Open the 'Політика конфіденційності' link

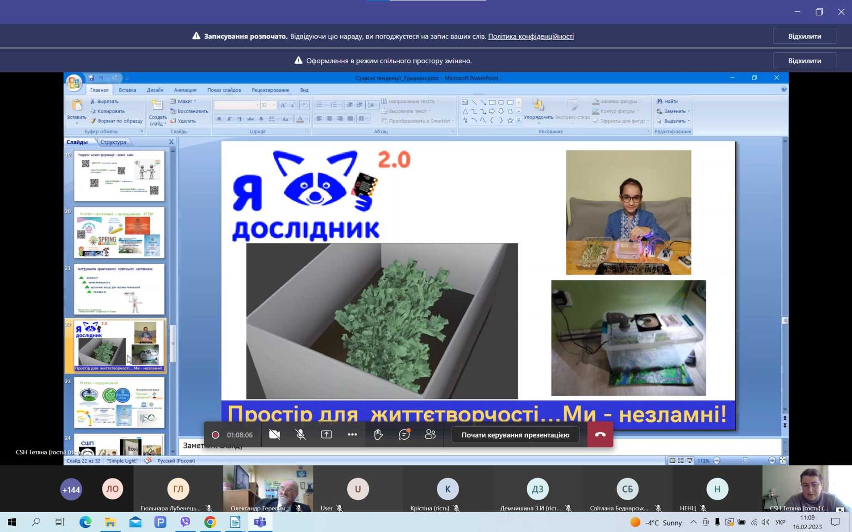click(x=531, y=36)
